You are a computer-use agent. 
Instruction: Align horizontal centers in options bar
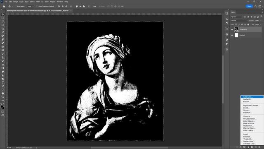63,6
